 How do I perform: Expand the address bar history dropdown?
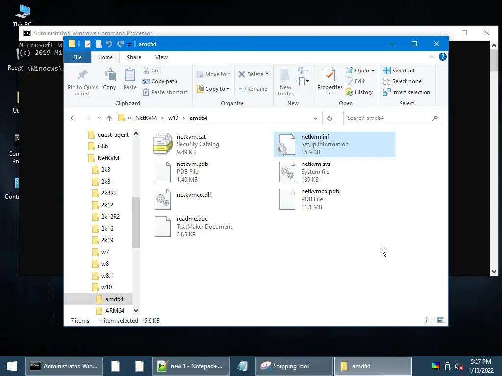point(315,118)
